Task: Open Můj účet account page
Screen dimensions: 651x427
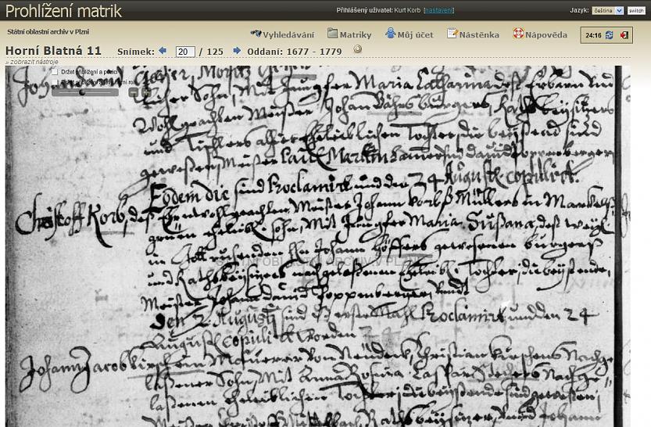Action: (x=410, y=34)
